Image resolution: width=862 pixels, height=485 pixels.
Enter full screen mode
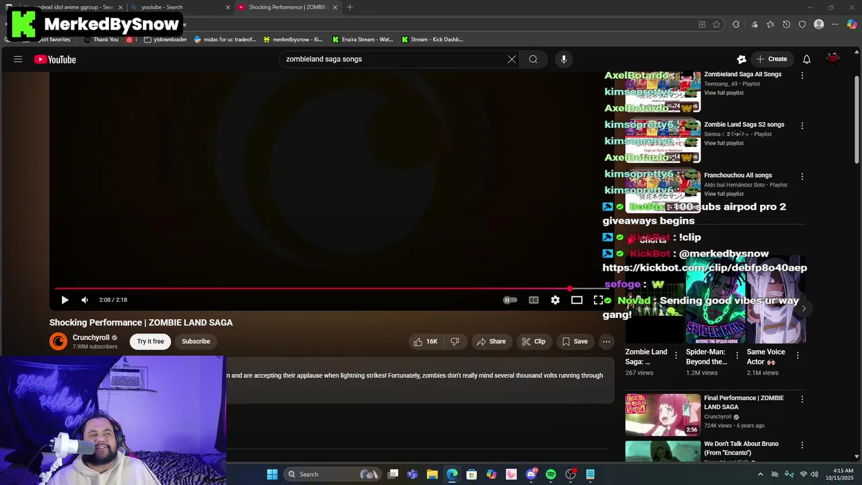pos(598,300)
